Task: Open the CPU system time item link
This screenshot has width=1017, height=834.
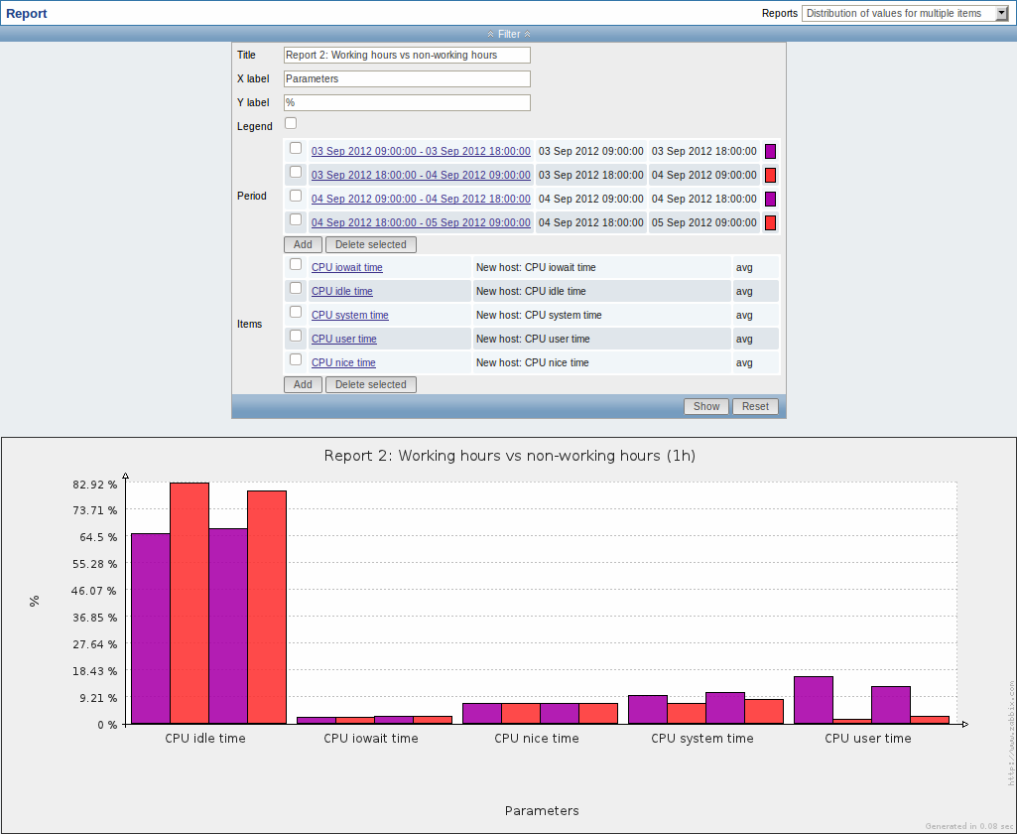Action: pos(350,316)
